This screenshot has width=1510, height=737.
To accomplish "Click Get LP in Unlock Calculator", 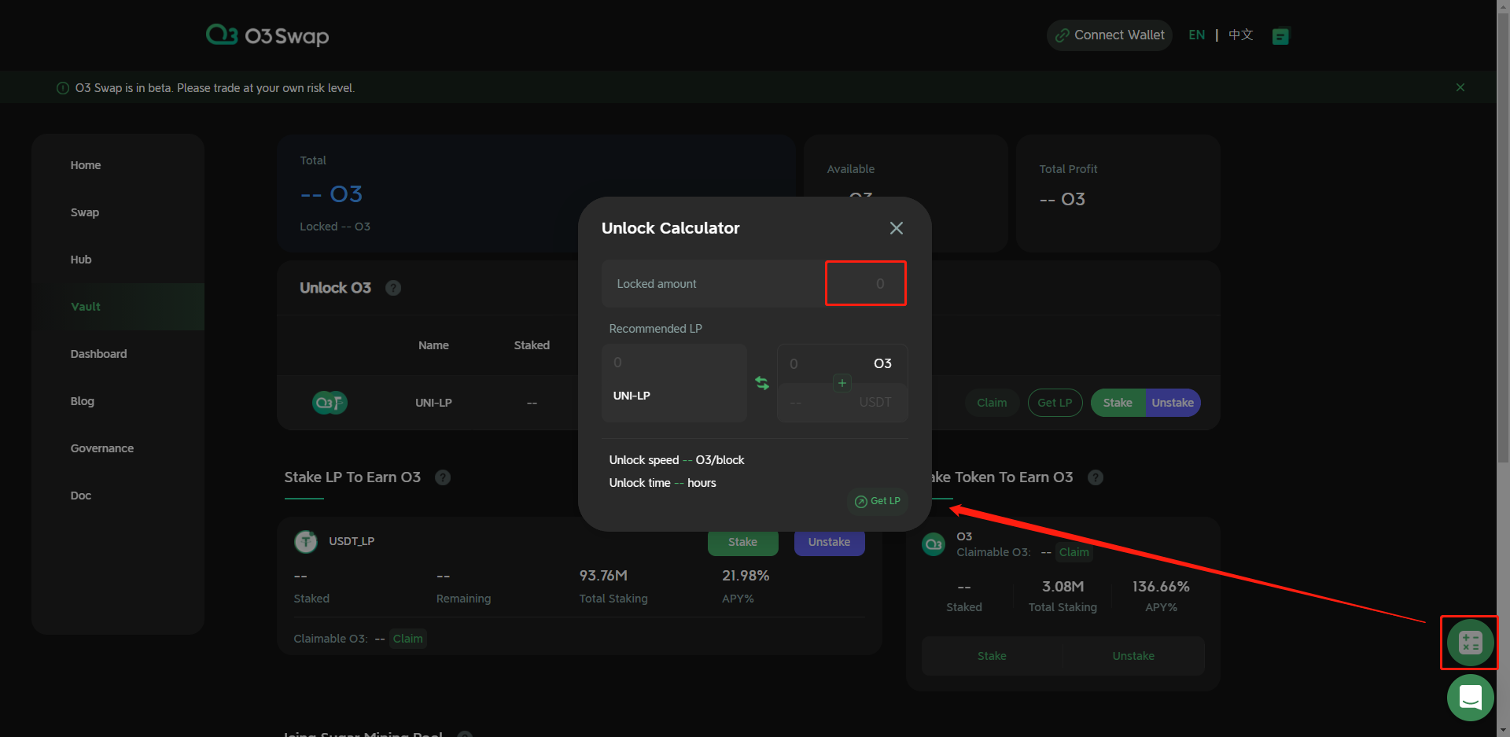I will (x=878, y=501).
